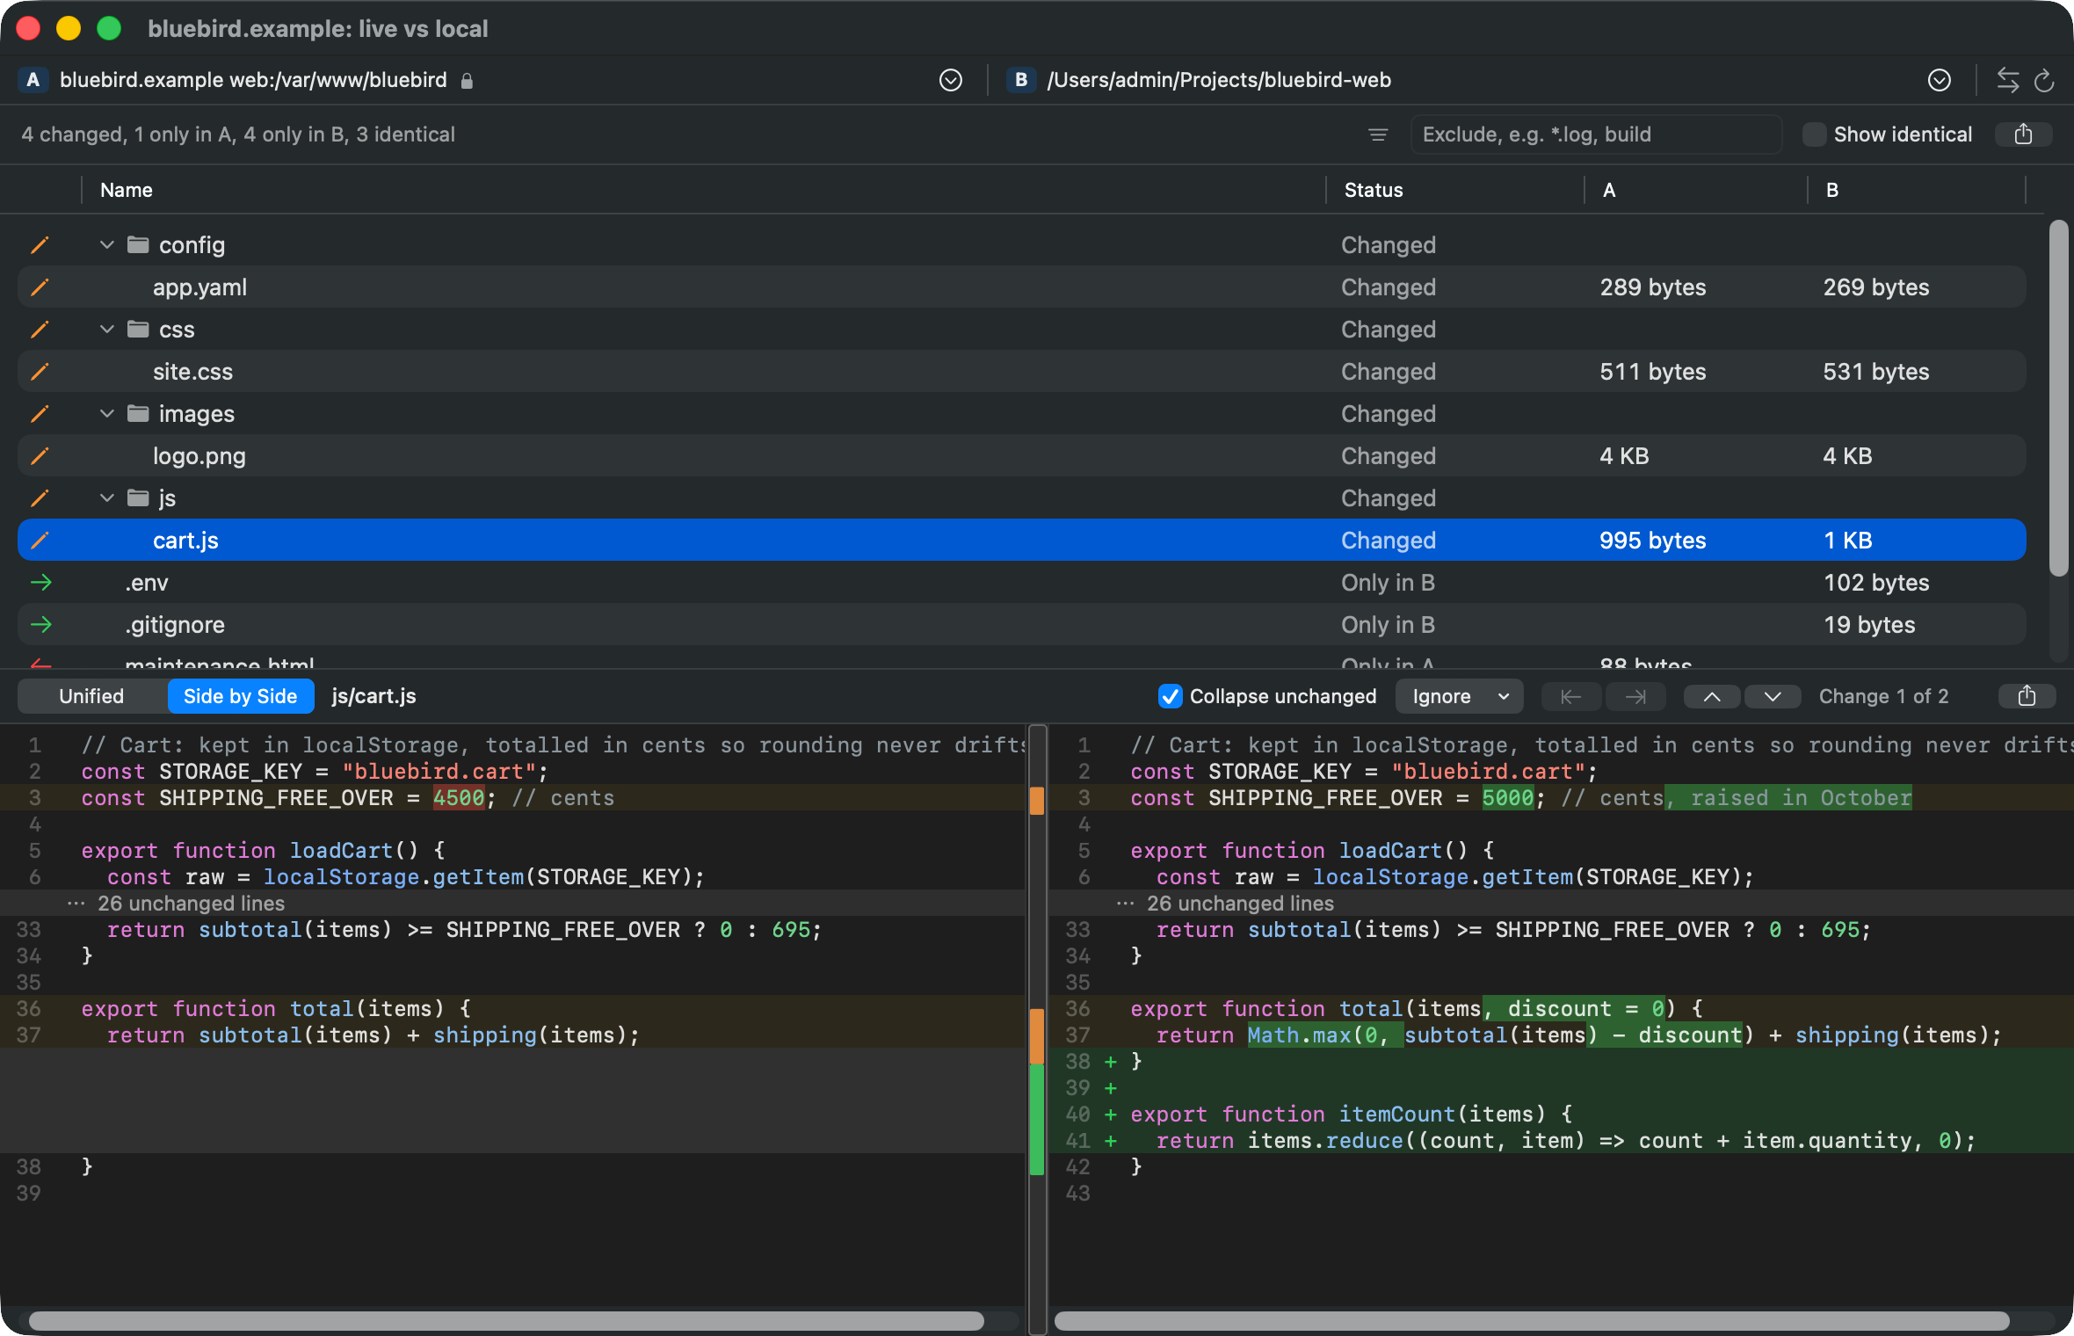2074x1336 pixels.
Task: Open location A history dropdown
Action: tap(950, 80)
